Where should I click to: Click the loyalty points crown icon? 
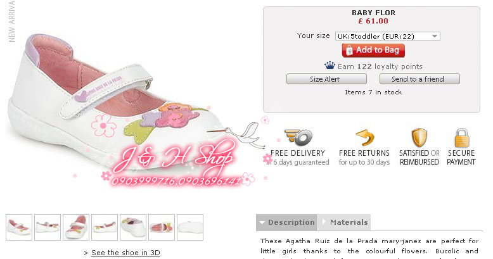click(x=330, y=65)
